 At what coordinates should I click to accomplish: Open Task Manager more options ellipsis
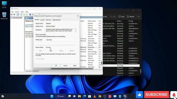[x=139, y=16]
